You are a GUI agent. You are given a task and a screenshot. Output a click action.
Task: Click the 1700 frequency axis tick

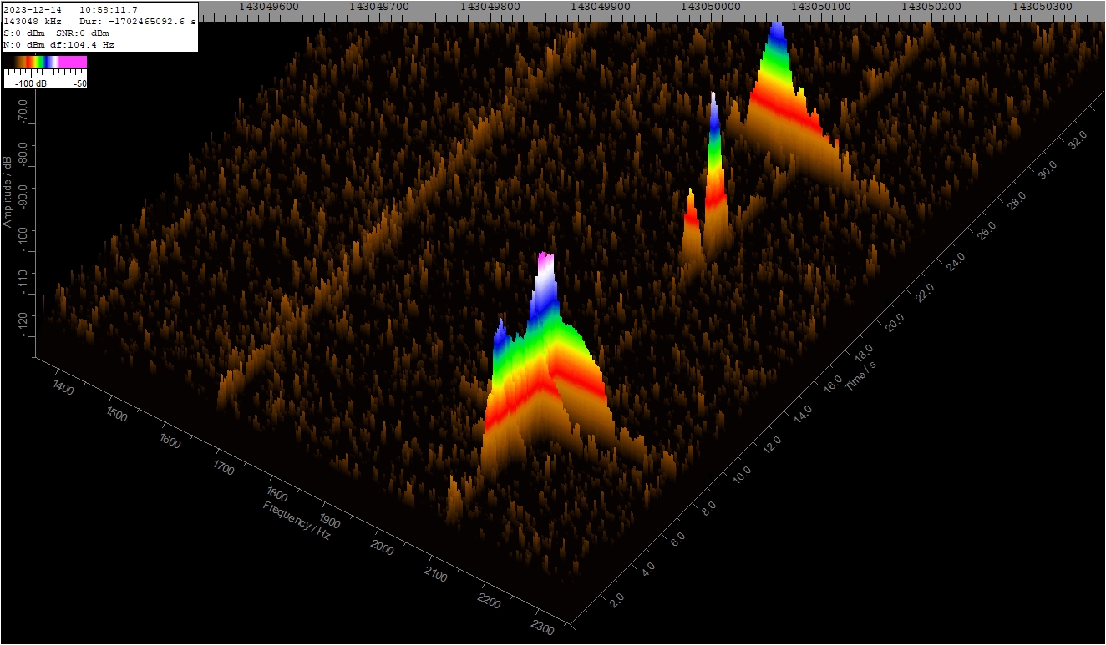(x=222, y=468)
